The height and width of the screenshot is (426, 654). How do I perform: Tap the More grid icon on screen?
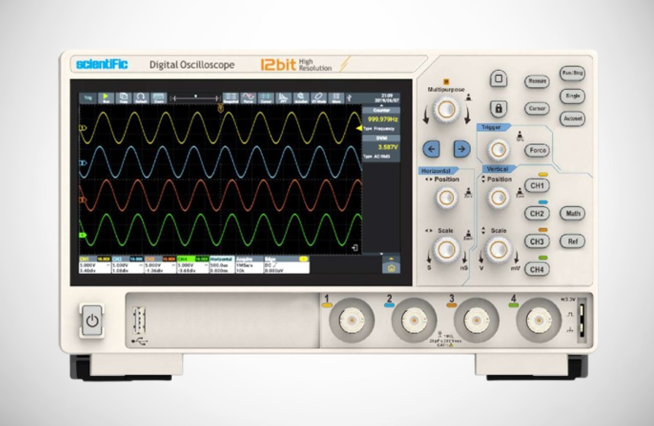click(336, 98)
